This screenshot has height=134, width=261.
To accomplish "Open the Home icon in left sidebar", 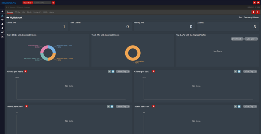I will tap(3, 11).
